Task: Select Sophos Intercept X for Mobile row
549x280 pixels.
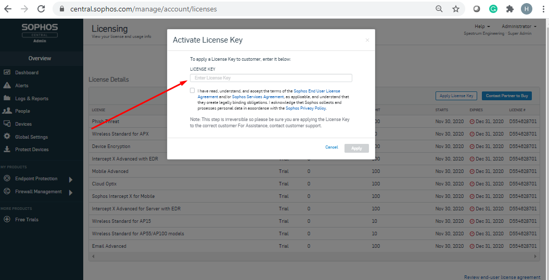Action: (x=314, y=196)
